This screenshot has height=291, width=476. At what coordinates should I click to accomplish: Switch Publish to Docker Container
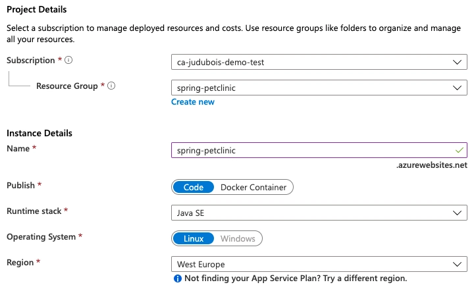253,187
